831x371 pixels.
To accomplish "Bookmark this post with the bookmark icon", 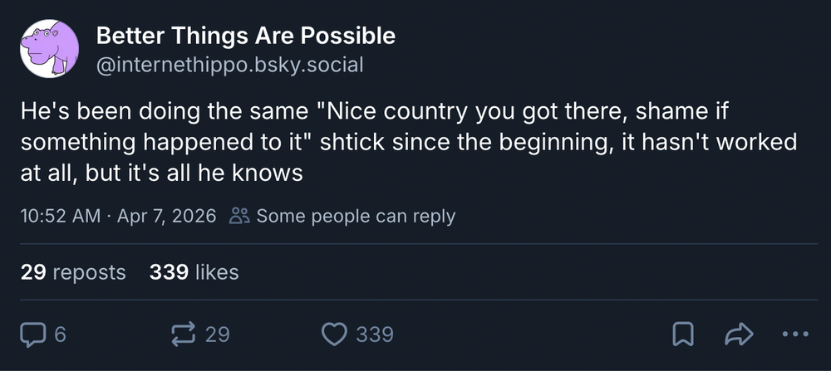I will [x=683, y=334].
